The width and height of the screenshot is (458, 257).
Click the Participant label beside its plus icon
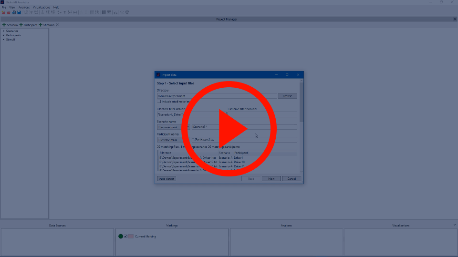(31, 25)
